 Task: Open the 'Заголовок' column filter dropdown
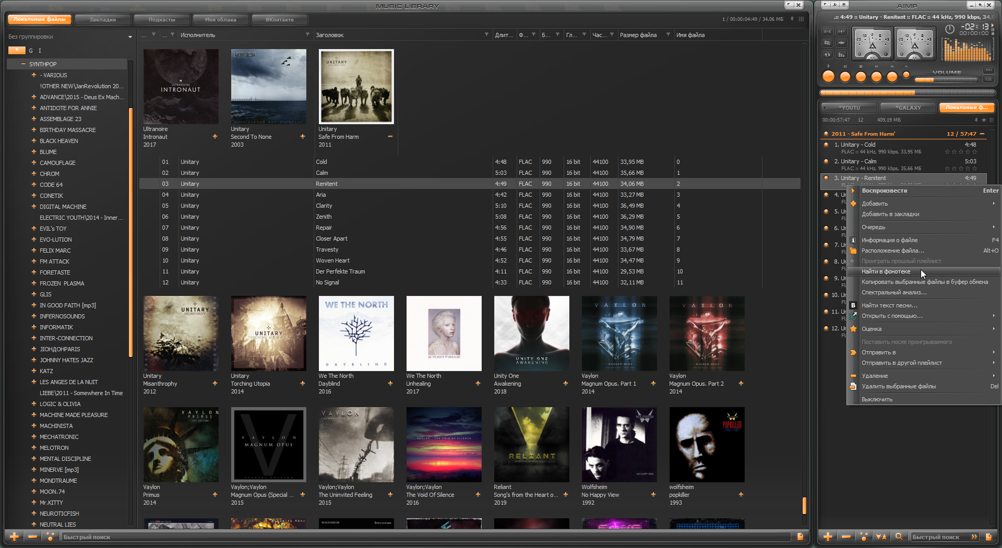(486, 35)
